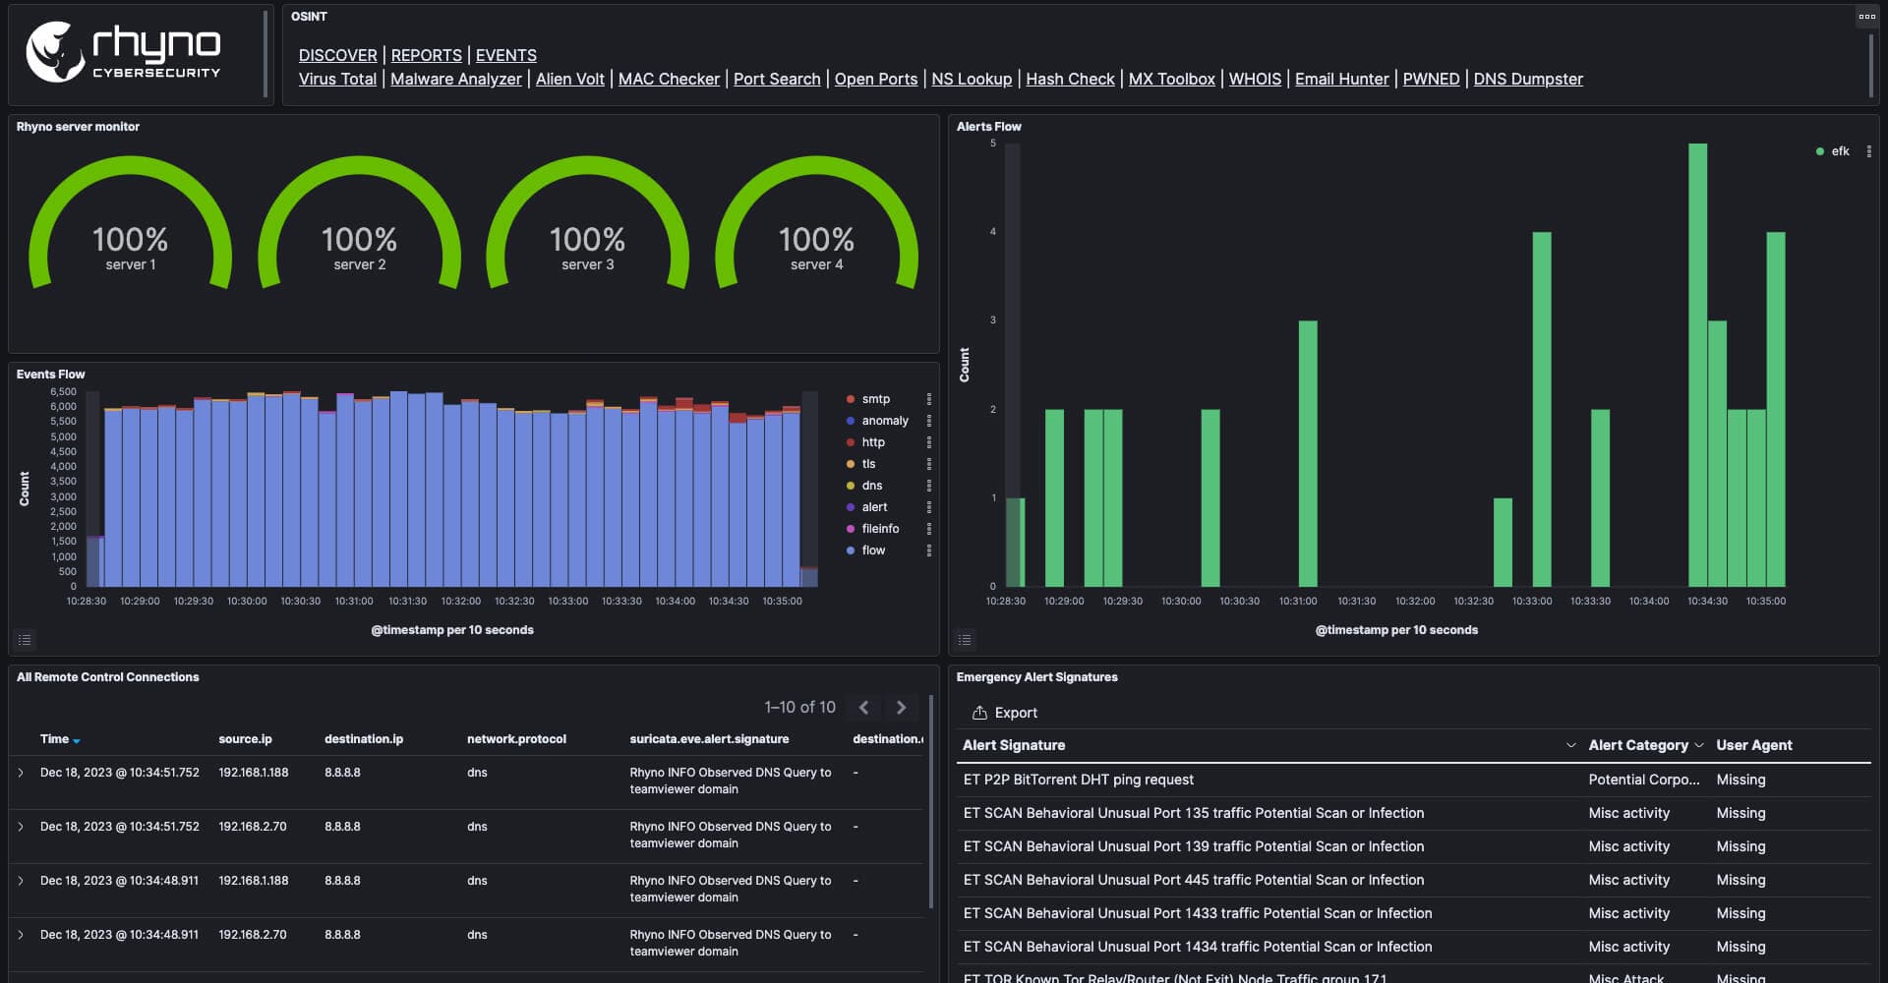The width and height of the screenshot is (1888, 983).
Task: Open the DISCOVER menu link
Action: (x=337, y=55)
